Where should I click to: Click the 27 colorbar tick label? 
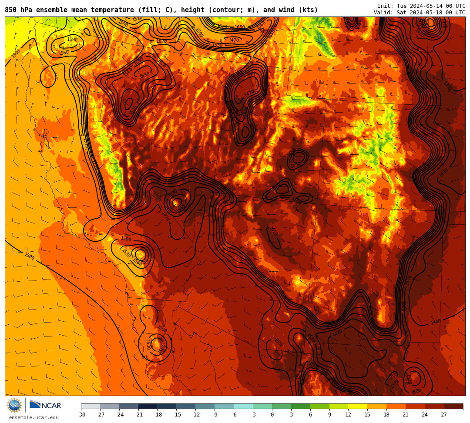444,415
